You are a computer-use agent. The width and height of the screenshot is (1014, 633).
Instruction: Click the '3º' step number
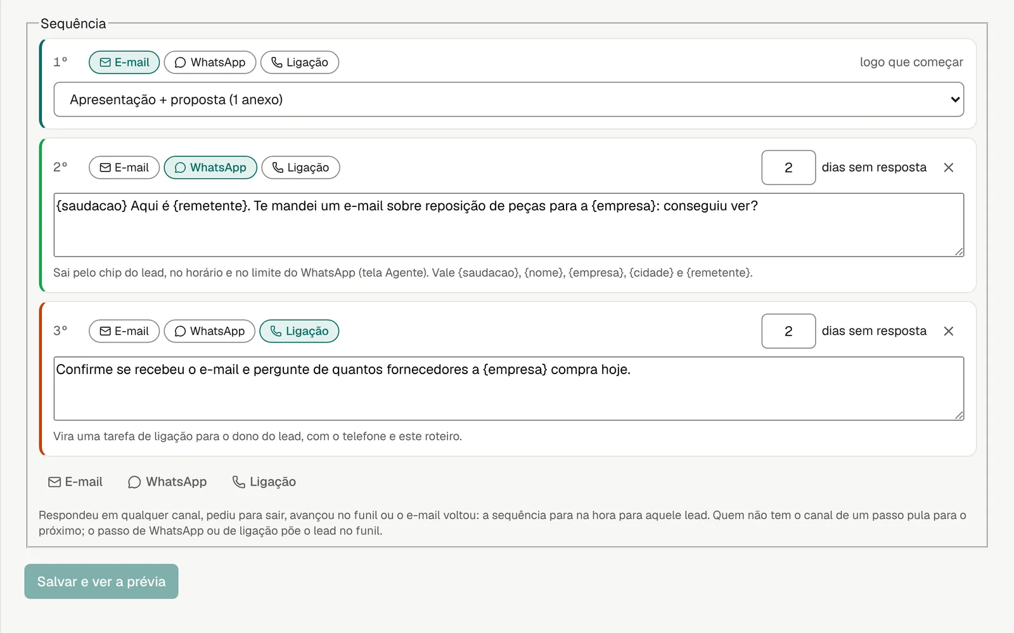click(60, 330)
